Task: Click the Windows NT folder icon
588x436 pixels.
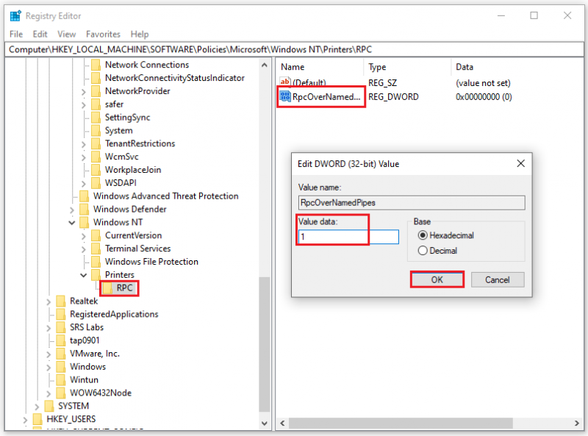Action: [x=84, y=223]
